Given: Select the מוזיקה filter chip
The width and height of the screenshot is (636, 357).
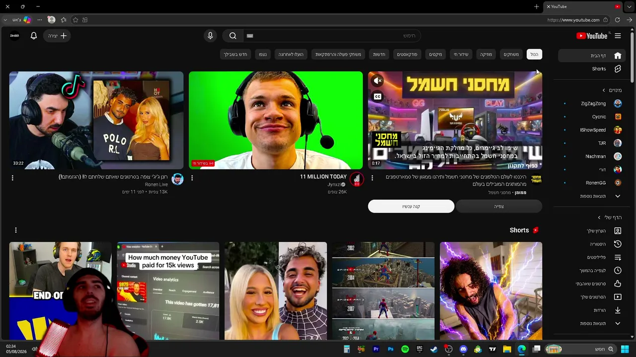Looking at the screenshot, I should [486, 55].
